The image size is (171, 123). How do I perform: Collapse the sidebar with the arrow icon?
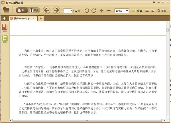(x=5, y=19)
